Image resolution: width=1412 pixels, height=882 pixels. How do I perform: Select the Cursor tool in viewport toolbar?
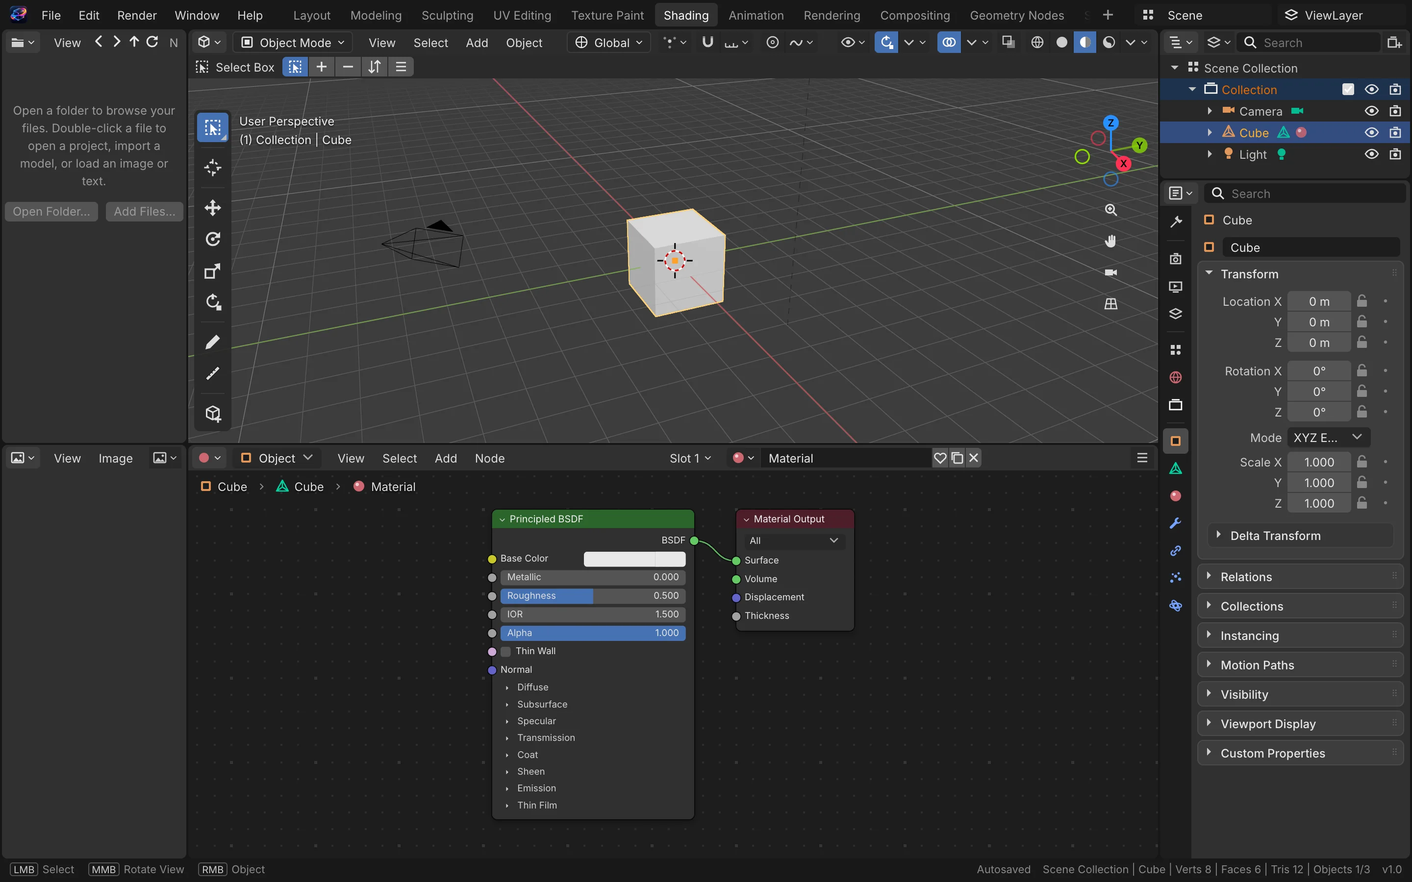point(213,168)
